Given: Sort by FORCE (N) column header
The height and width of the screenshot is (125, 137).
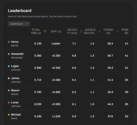Looking at the screenshot, I should 108,31.
